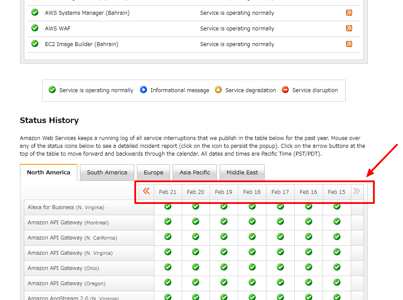The height and width of the screenshot is (300, 403).
Task: Select Alexa for Business (N. Virginia) row label
Action: click(66, 207)
